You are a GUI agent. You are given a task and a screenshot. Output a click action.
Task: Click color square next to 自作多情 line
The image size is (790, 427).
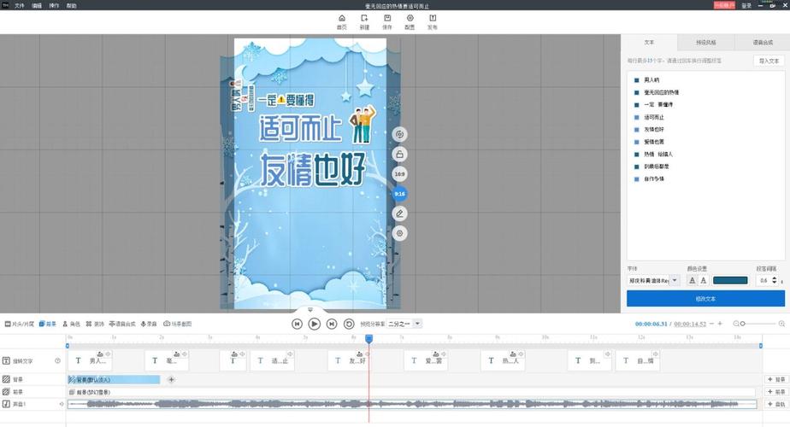pos(636,178)
